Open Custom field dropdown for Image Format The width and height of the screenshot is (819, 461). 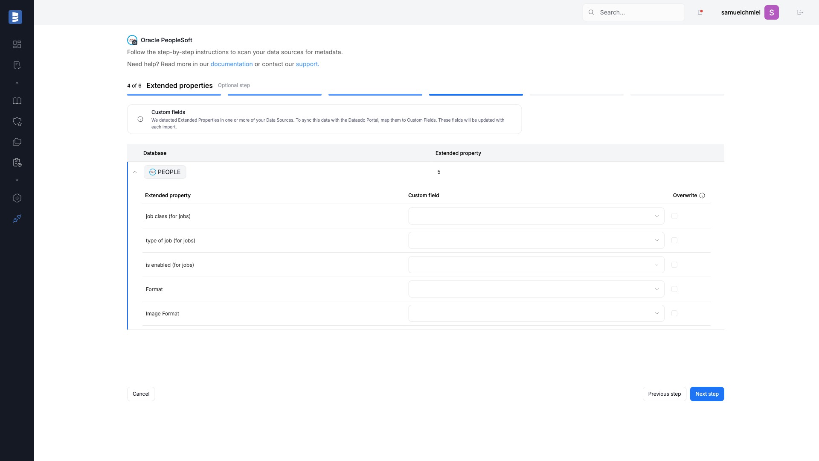point(536,313)
